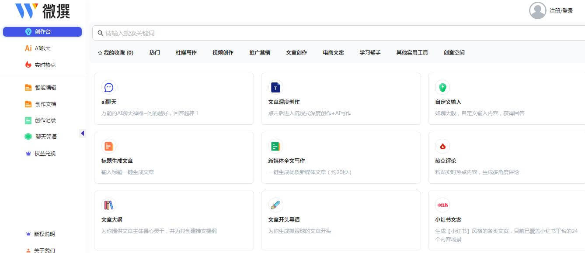Select the 标题生成文章 orange document icon
This screenshot has width=585, height=253.
pos(109,146)
